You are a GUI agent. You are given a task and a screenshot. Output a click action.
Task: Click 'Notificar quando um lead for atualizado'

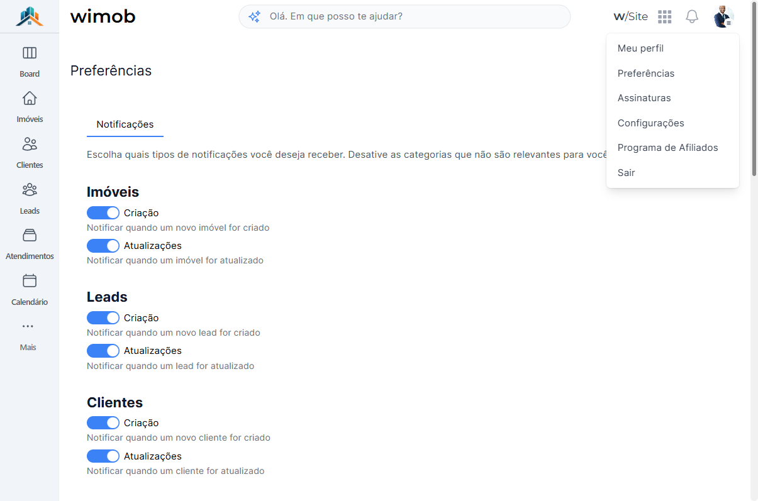170,366
